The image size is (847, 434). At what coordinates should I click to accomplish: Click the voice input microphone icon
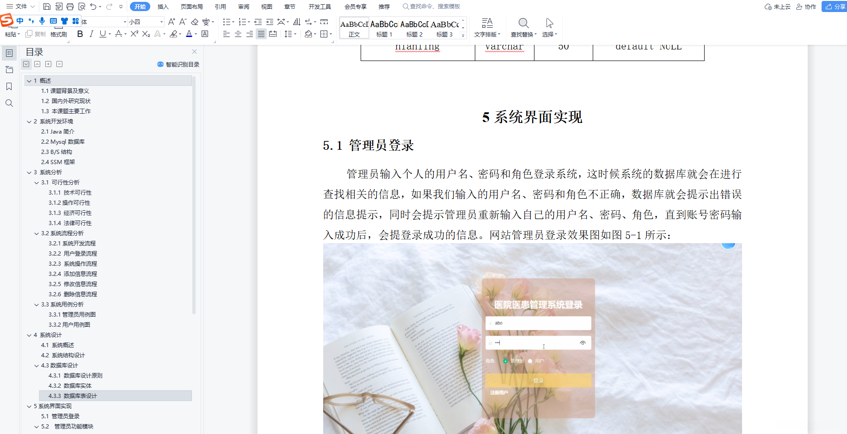coord(42,21)
